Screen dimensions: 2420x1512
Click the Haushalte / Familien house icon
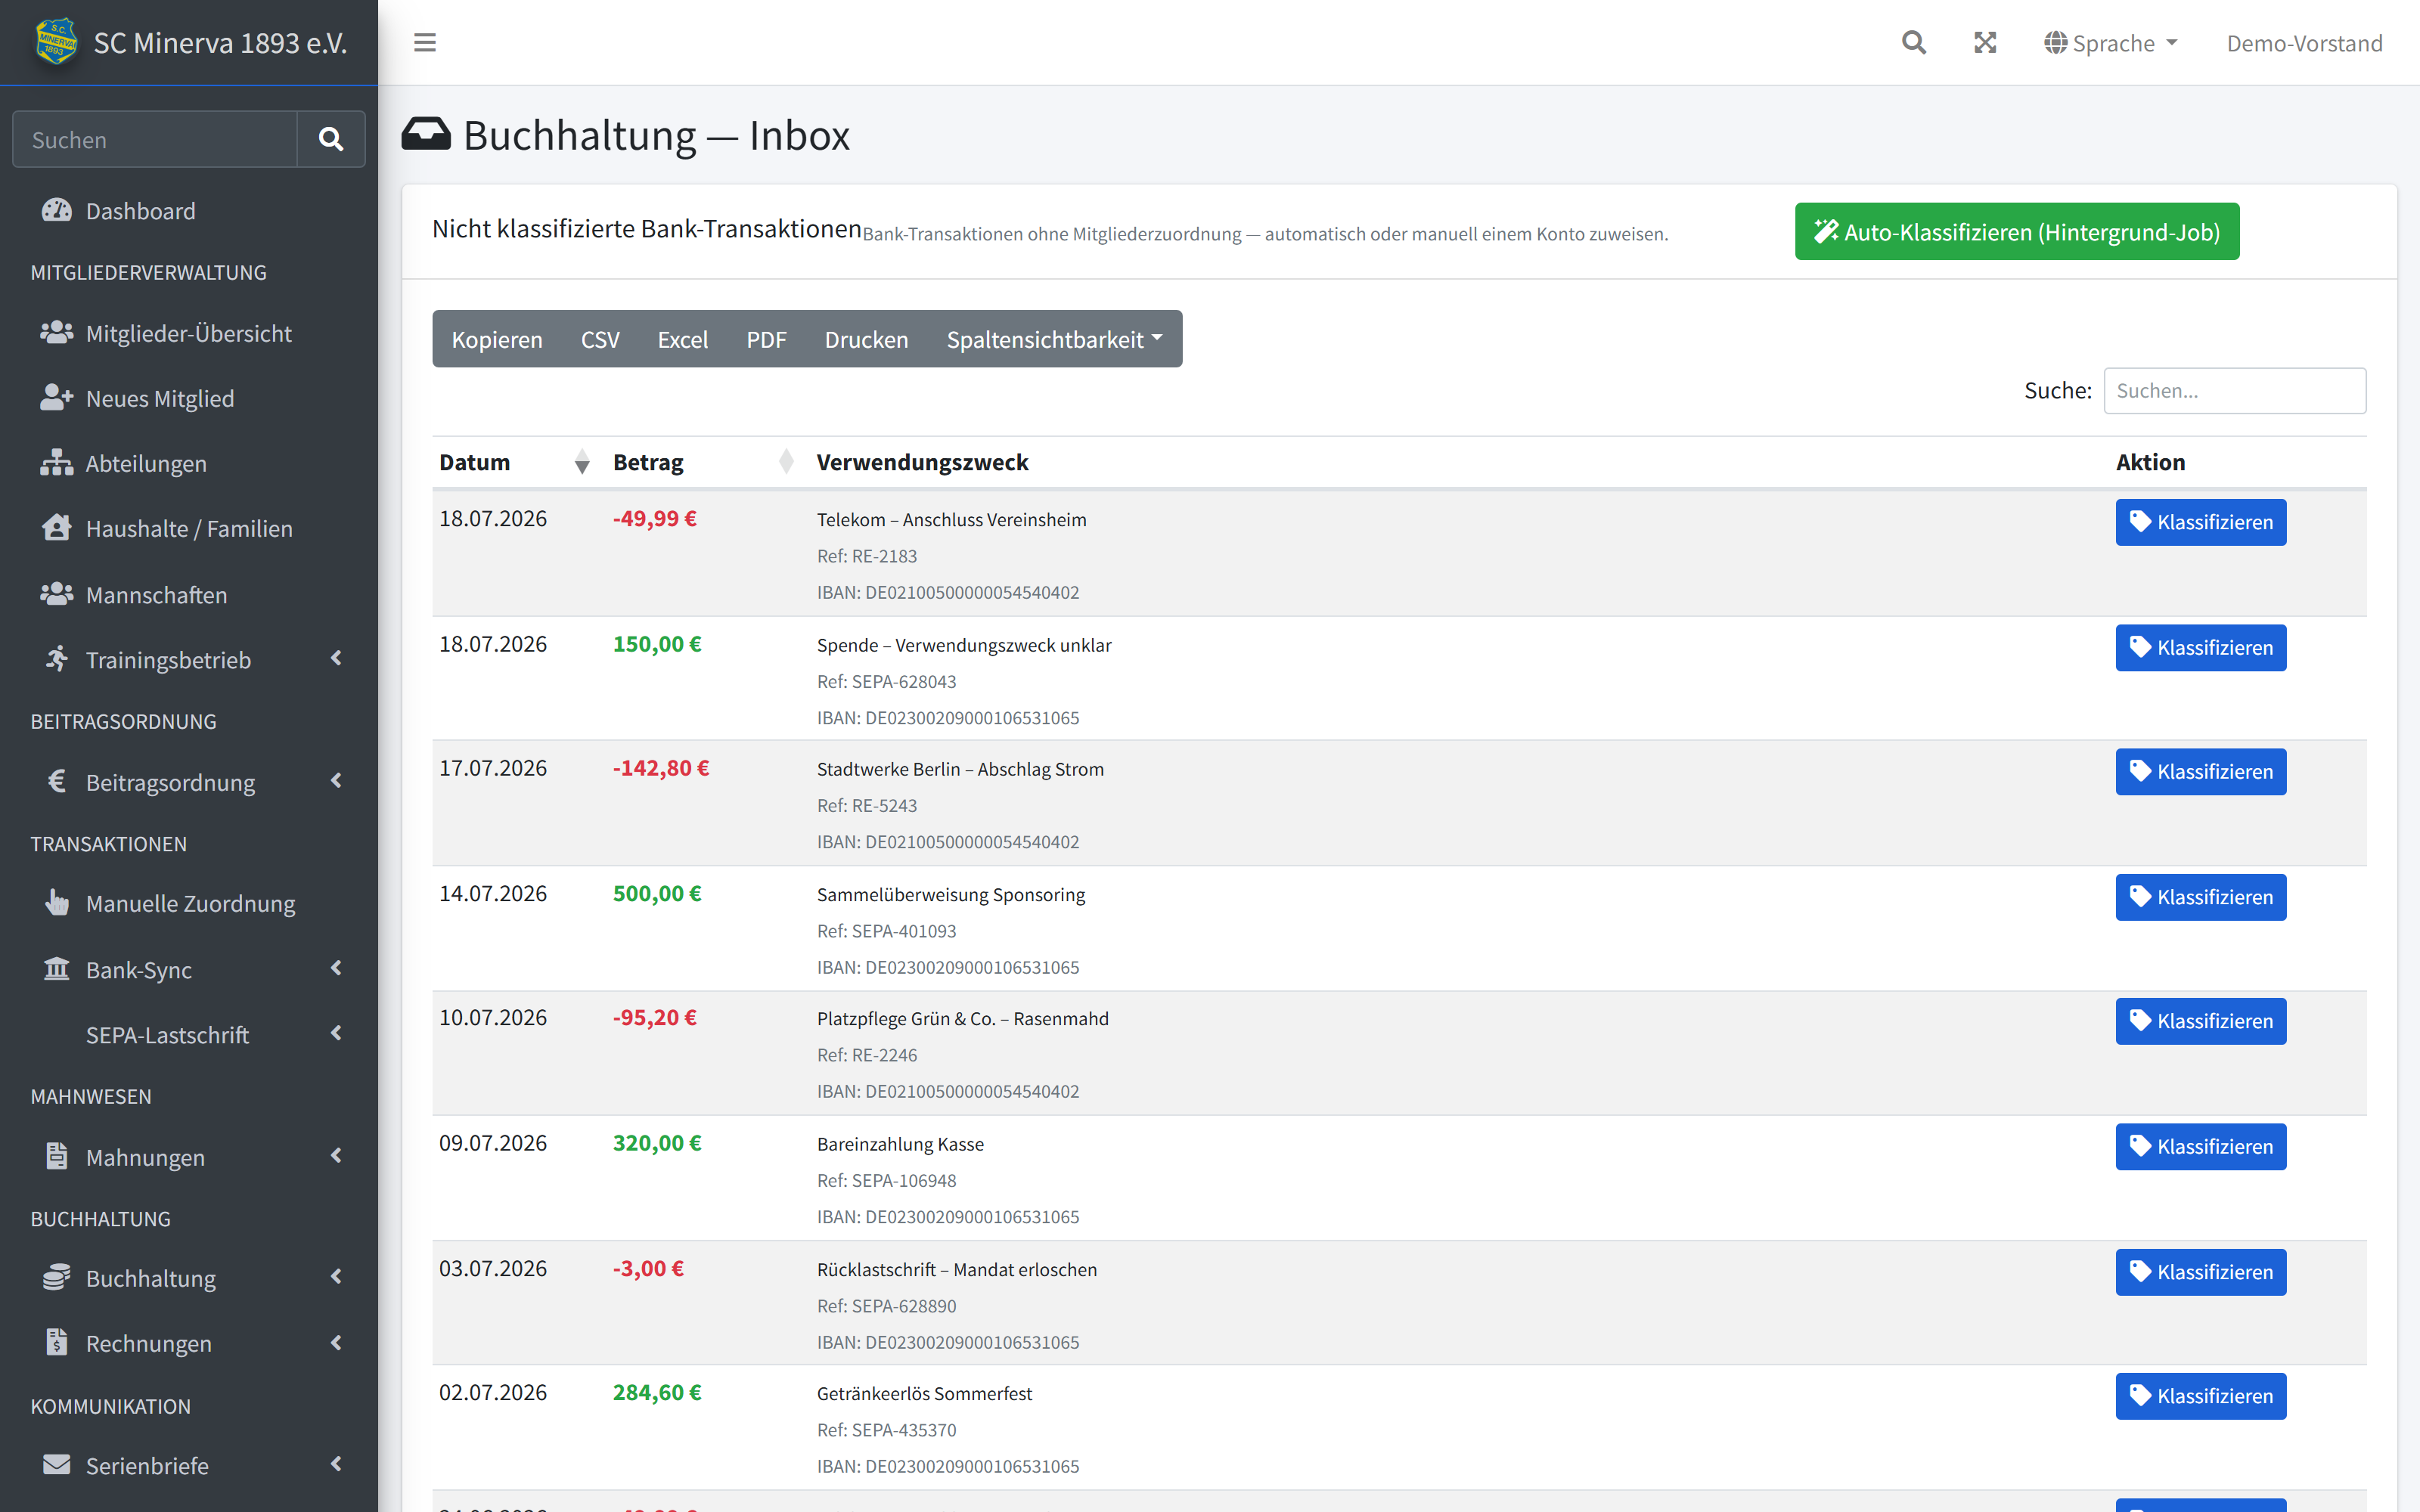point(57,527)
